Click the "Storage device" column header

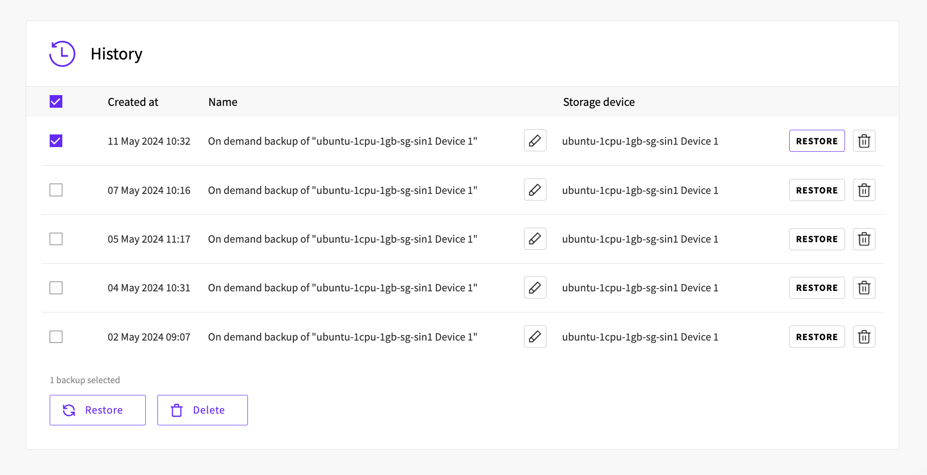[599, 102]
